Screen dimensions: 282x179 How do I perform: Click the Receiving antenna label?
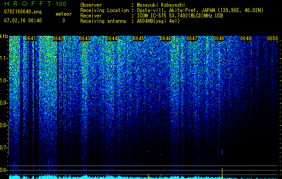click(x=103, y=21)
